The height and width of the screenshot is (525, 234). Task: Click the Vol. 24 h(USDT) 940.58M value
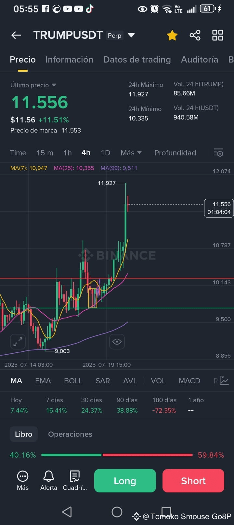point(186,117)
